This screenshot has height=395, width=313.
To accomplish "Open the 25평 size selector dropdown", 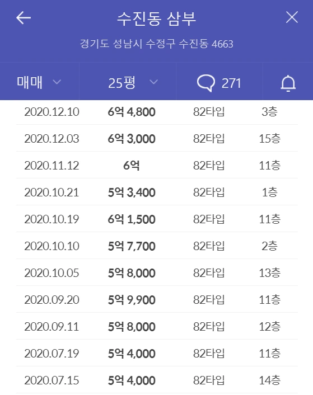I will 128,81.
